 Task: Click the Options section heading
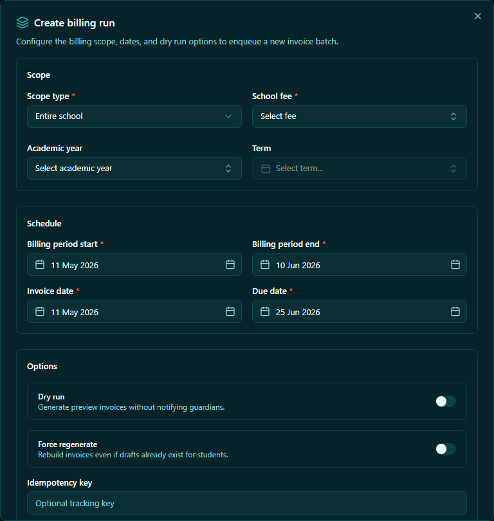pyautogui.click(x=42, y=367)
